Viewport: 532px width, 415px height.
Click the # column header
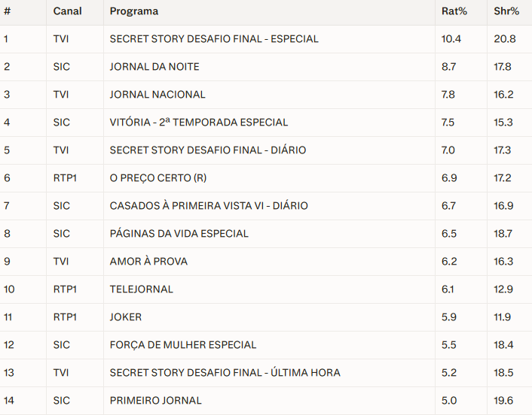[x=8, y=11]
